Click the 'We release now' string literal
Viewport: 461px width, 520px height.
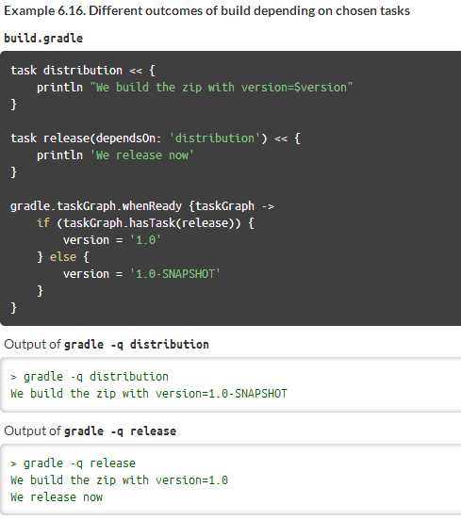[x=142, y=155]
